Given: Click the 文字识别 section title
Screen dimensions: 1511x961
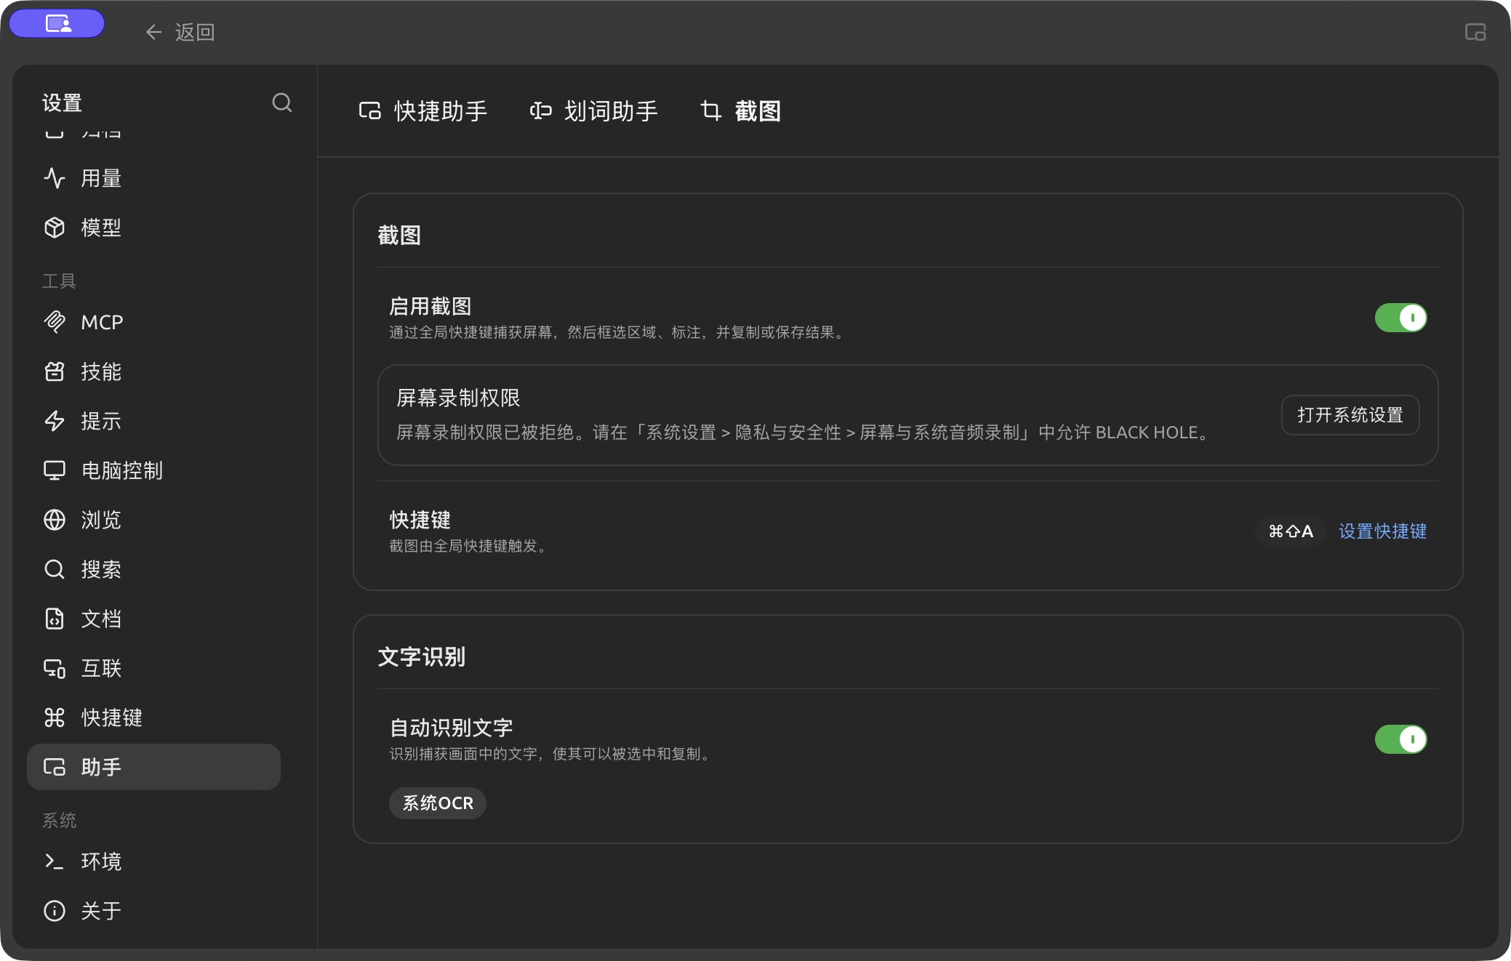Looking at the screenshot, I should [421, 657].
